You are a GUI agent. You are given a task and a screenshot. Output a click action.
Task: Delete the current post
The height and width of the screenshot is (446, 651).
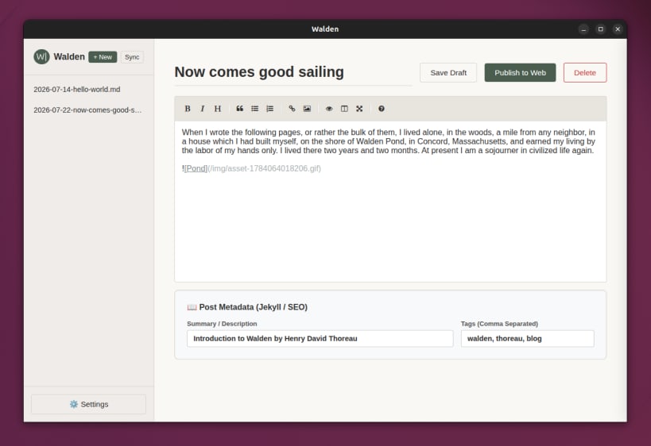click(x=584, y=72)
